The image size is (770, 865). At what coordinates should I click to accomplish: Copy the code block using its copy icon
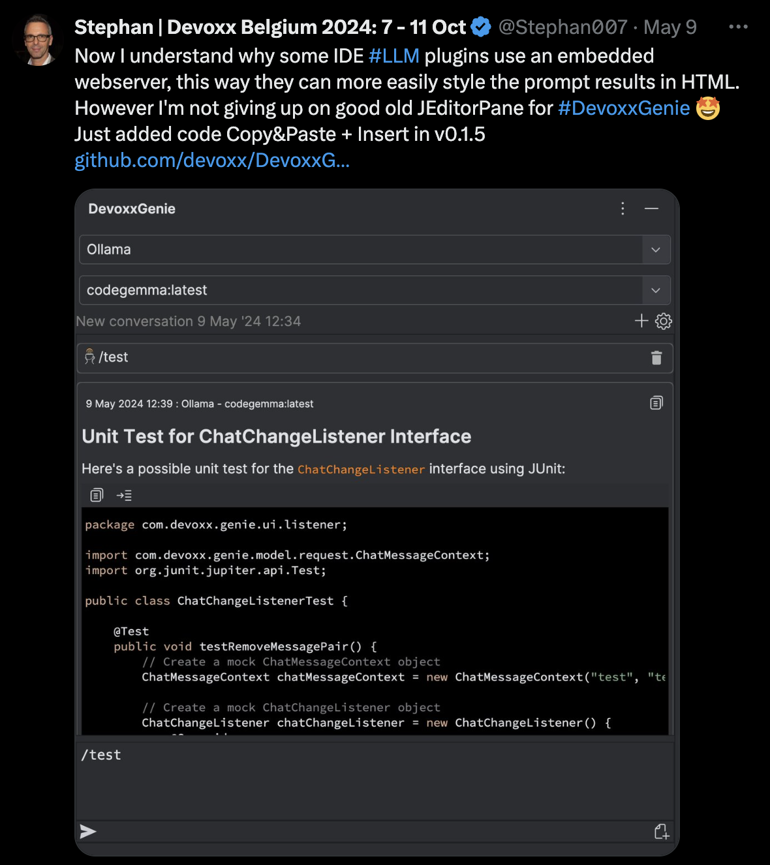click(97, 495)
